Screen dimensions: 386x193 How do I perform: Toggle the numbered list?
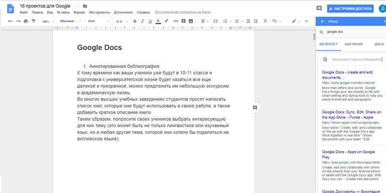[x=225, y=21]
